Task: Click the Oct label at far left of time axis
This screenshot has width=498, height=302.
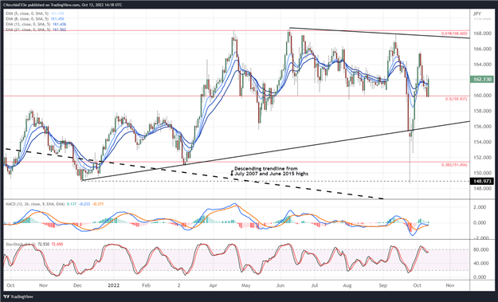Action: (10, 285)
